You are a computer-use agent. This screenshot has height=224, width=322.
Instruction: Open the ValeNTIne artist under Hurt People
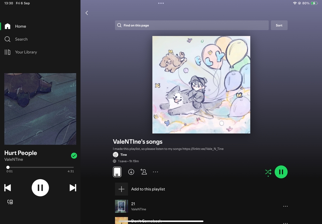tap(13, 159)
